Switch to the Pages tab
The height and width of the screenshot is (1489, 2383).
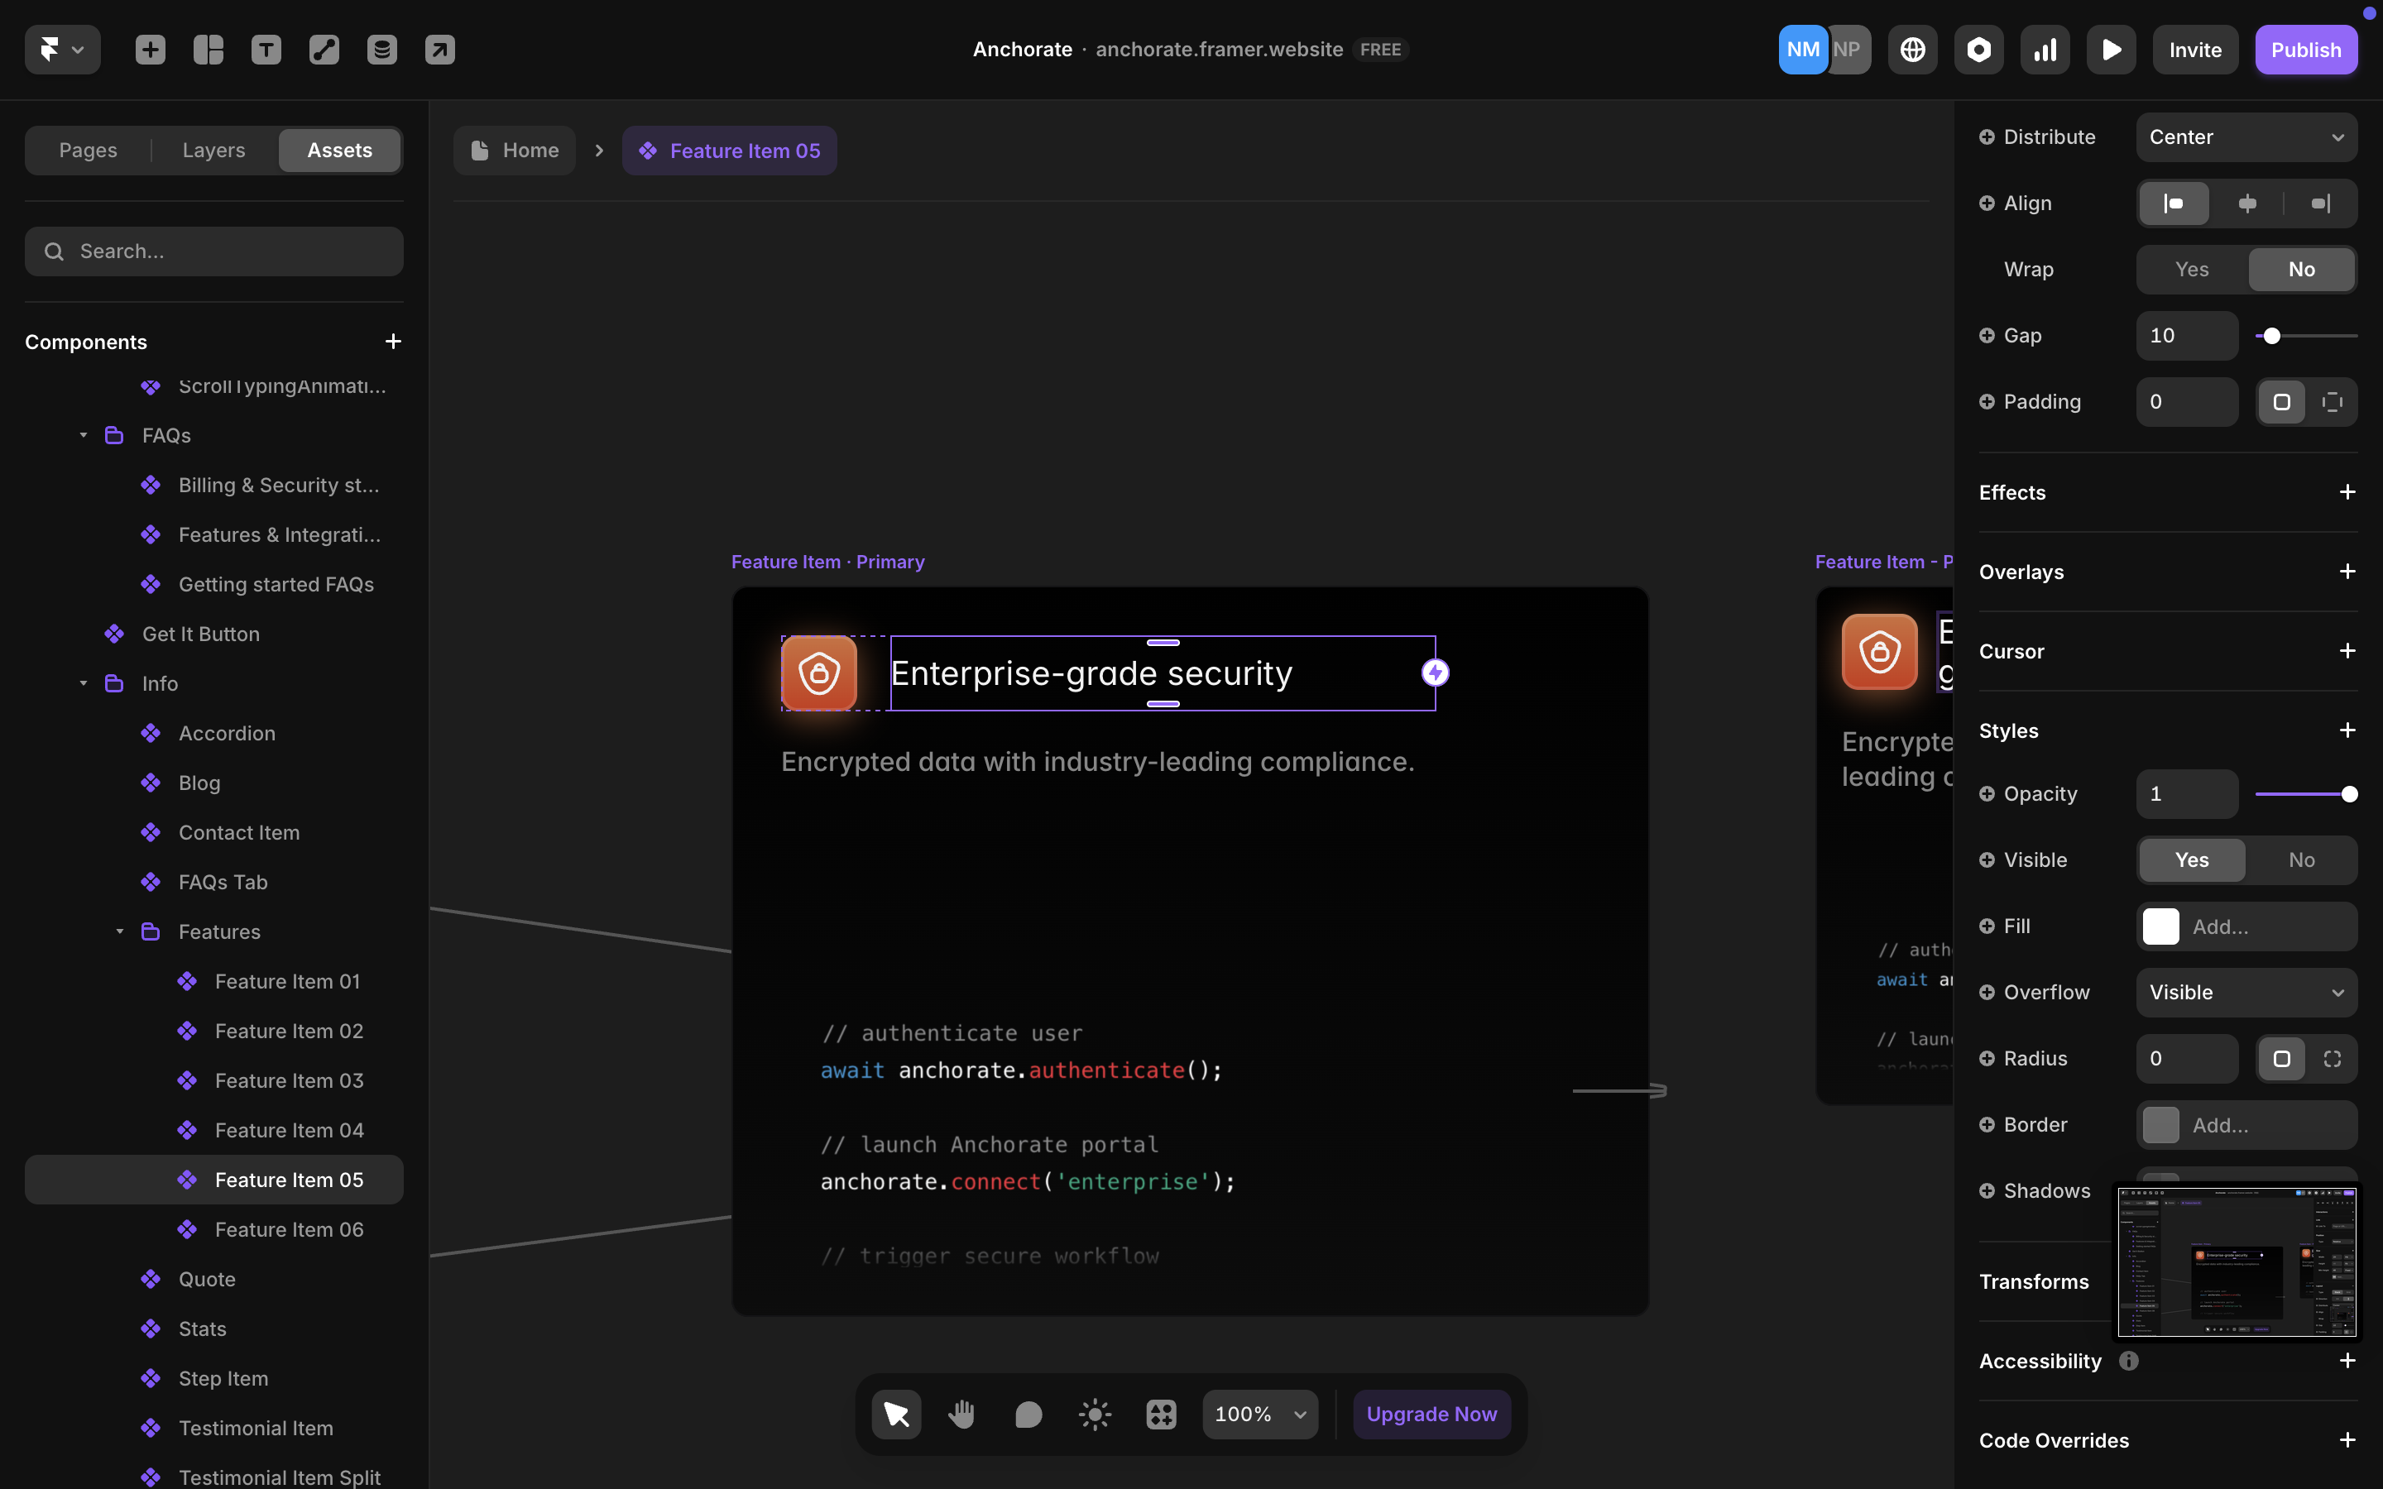[x=88, y=150]
